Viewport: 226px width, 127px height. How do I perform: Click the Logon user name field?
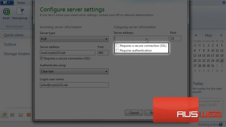tap(74, 85)
